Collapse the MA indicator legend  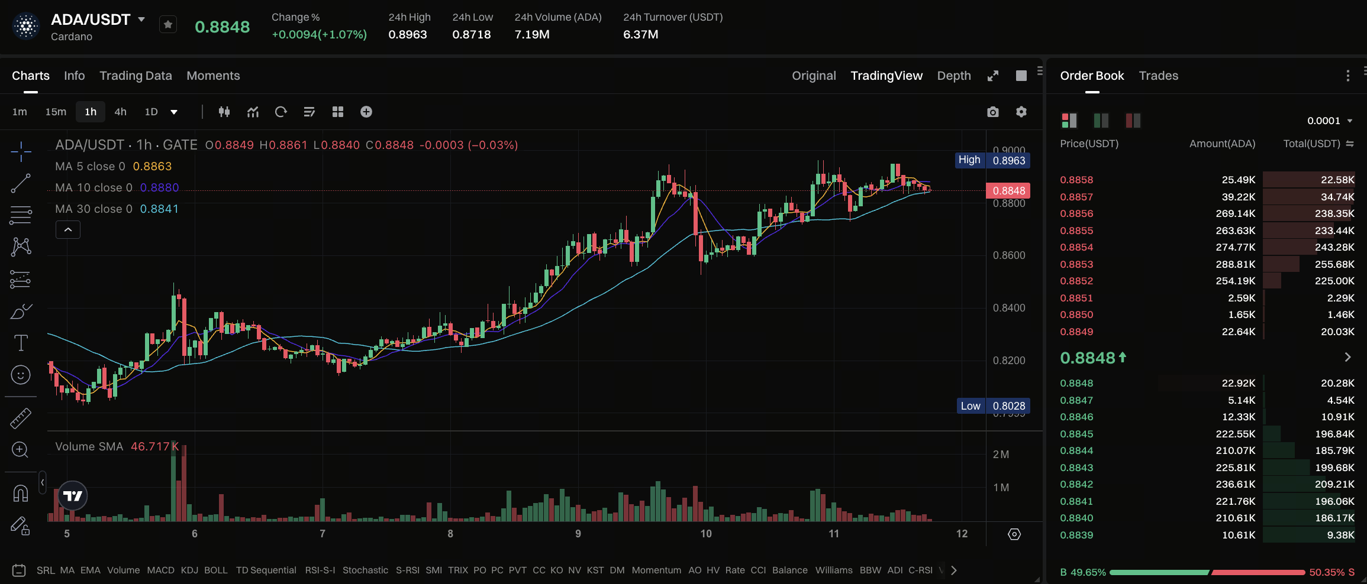[x=68, y=229]
